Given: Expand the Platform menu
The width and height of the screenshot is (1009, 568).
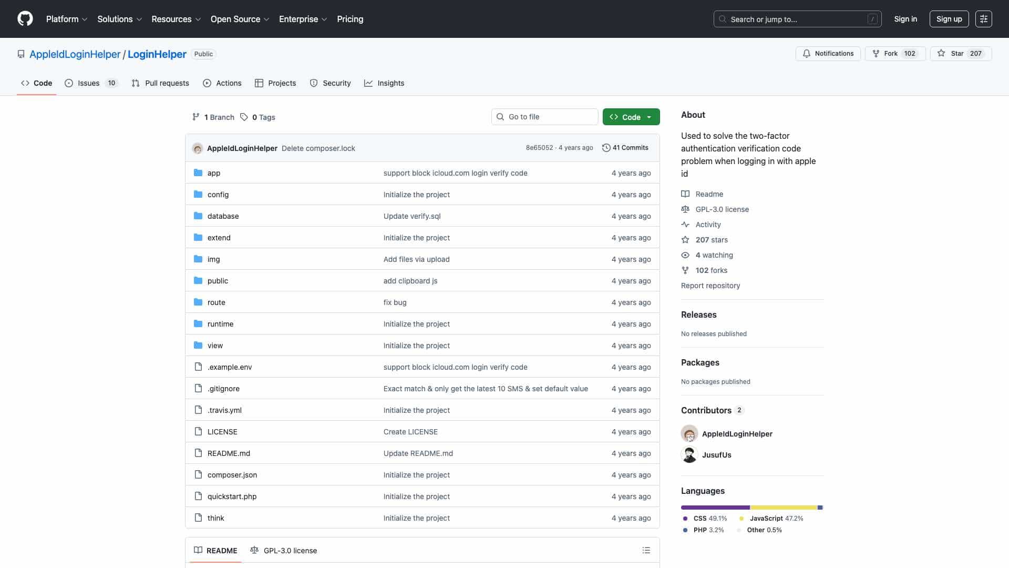Looking at the screenshot, I should (67, 19).
